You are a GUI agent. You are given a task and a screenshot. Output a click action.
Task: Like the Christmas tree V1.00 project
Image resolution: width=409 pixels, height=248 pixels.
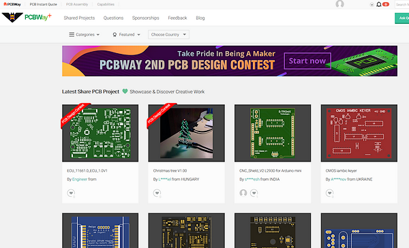click(157, 193)
